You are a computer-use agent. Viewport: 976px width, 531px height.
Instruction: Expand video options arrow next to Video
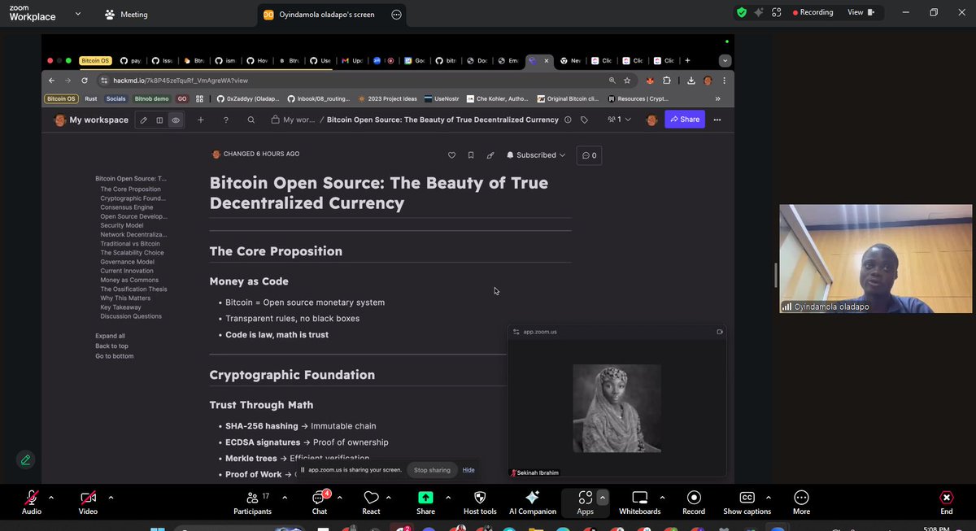tap(111, 497)
